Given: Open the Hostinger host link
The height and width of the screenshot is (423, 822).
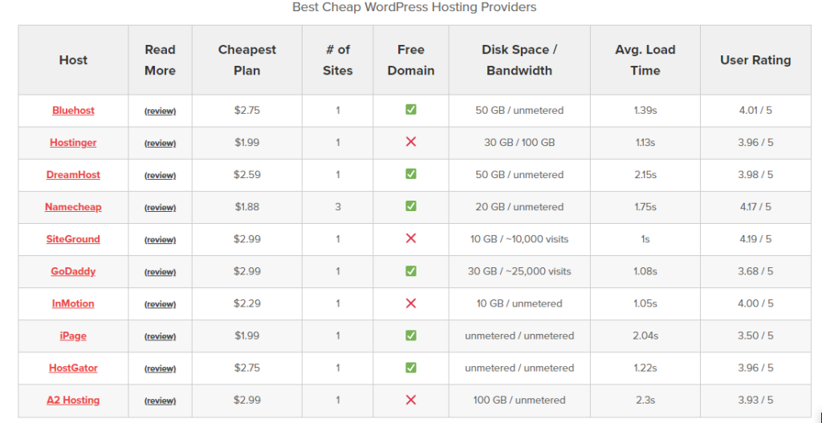Looking at the screenshot, I should (73, 143).
